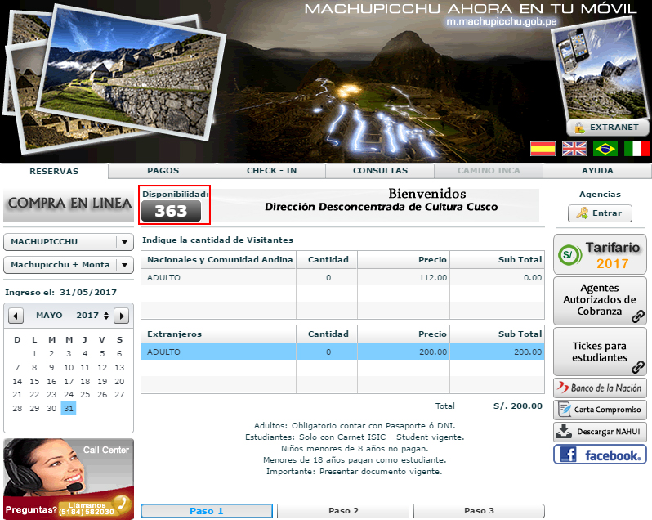Open Tickes para estudiantes link
The width and height of the screenshot is (652, 520).
(x=600, y=352)
